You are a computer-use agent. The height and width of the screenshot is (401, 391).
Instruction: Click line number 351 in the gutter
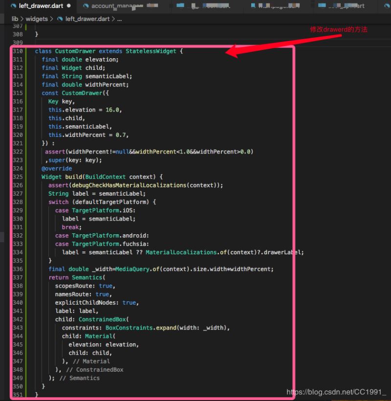point(18,395)
